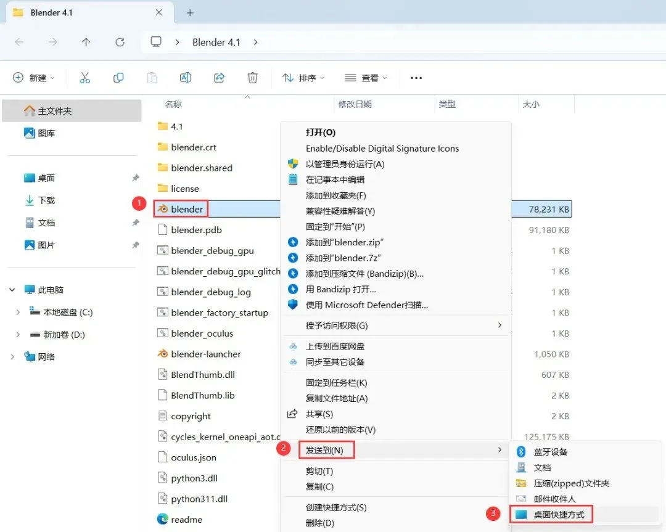Sort by Type column header
The height and width of the screenshot is (532, 666).
[x=447, y=104]
